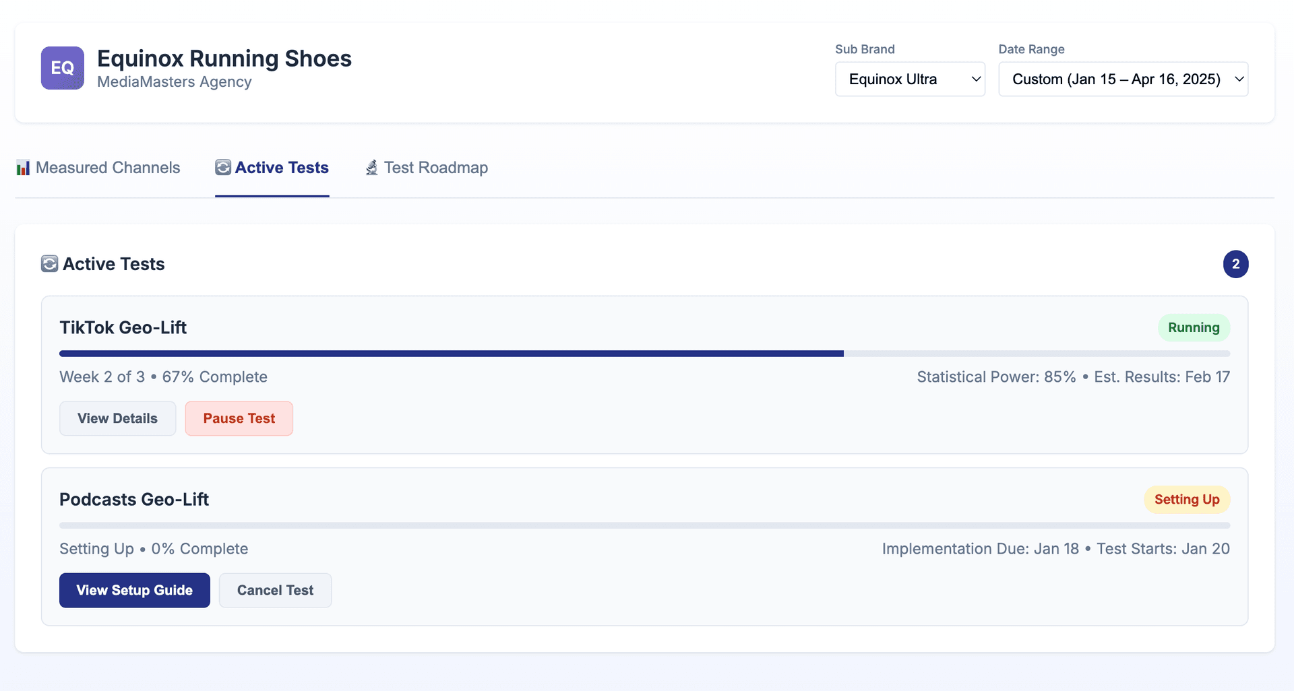This screenshot has width=1294, height=691.
Task: Click 'Week 2 of 3 • 67% Complete' text
Action: (x=163, y=377)
